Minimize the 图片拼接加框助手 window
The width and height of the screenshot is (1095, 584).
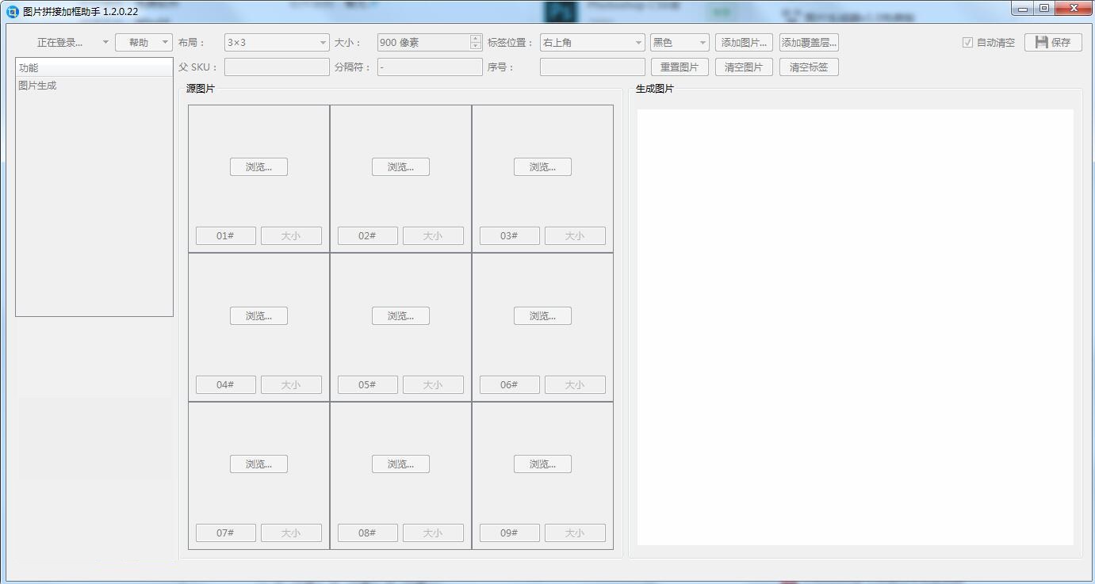click(1023, 9)
